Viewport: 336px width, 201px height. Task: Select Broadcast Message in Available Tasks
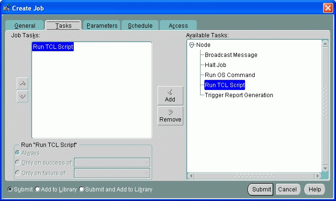click(231, 55)
